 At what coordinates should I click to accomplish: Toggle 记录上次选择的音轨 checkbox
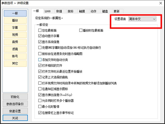(40, 77)
